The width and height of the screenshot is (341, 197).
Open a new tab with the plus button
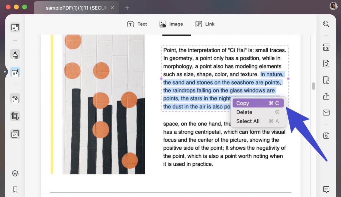tap(127, 7)
